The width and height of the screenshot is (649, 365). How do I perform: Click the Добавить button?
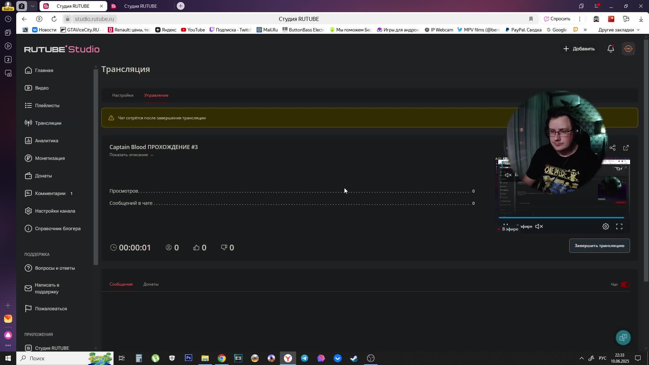tap(579, 49)
